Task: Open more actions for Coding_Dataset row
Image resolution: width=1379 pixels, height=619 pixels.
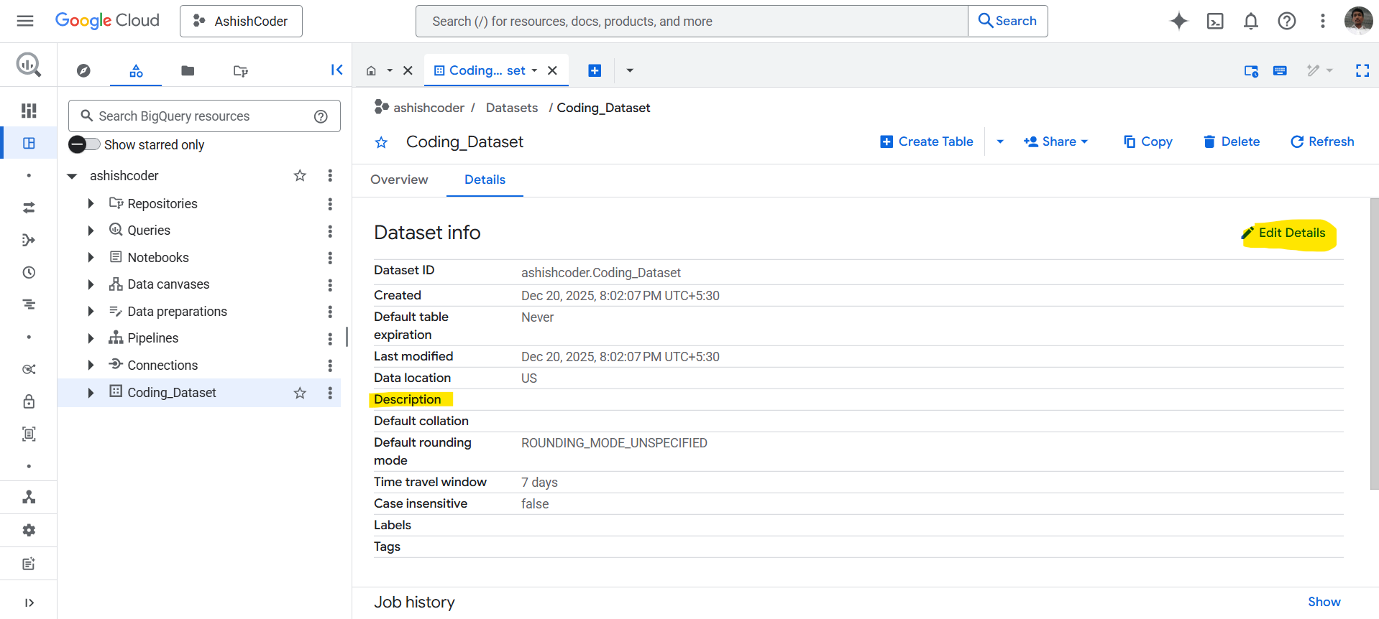Action: pos(330,393)
